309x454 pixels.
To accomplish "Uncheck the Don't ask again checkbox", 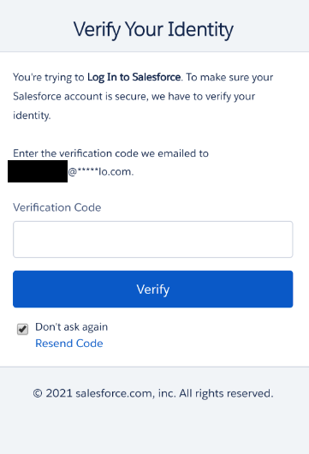I will (22, 329).
